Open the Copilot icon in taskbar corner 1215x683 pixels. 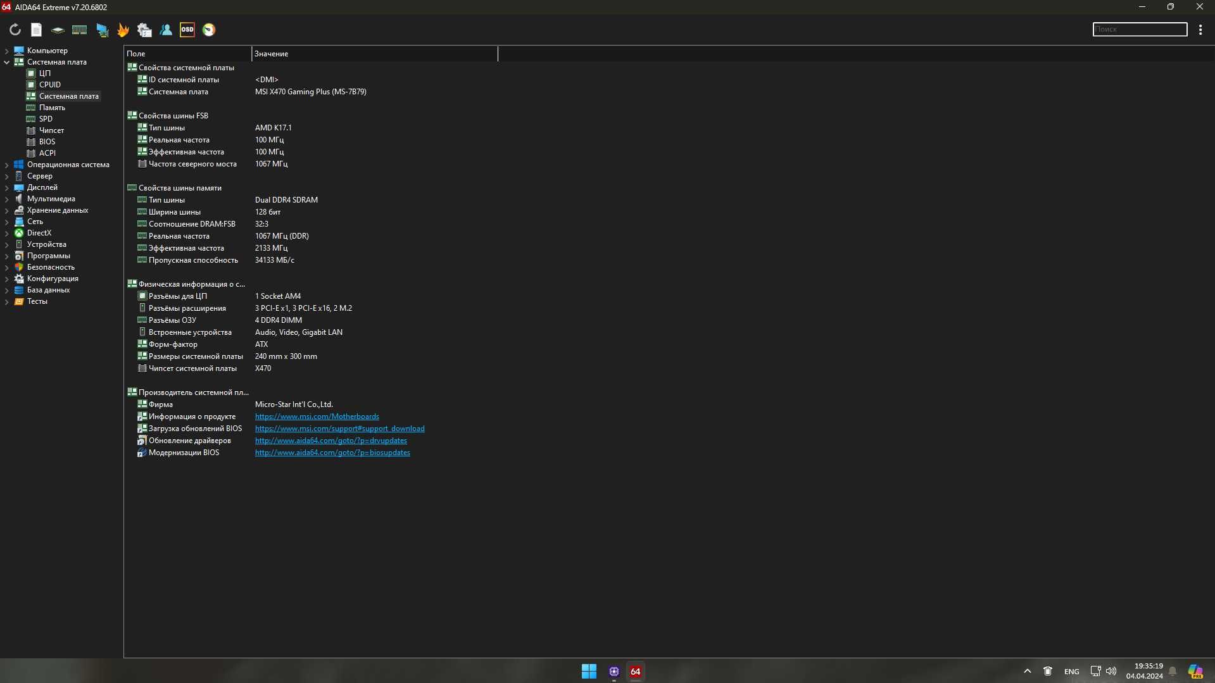[x=1195, y=672]
